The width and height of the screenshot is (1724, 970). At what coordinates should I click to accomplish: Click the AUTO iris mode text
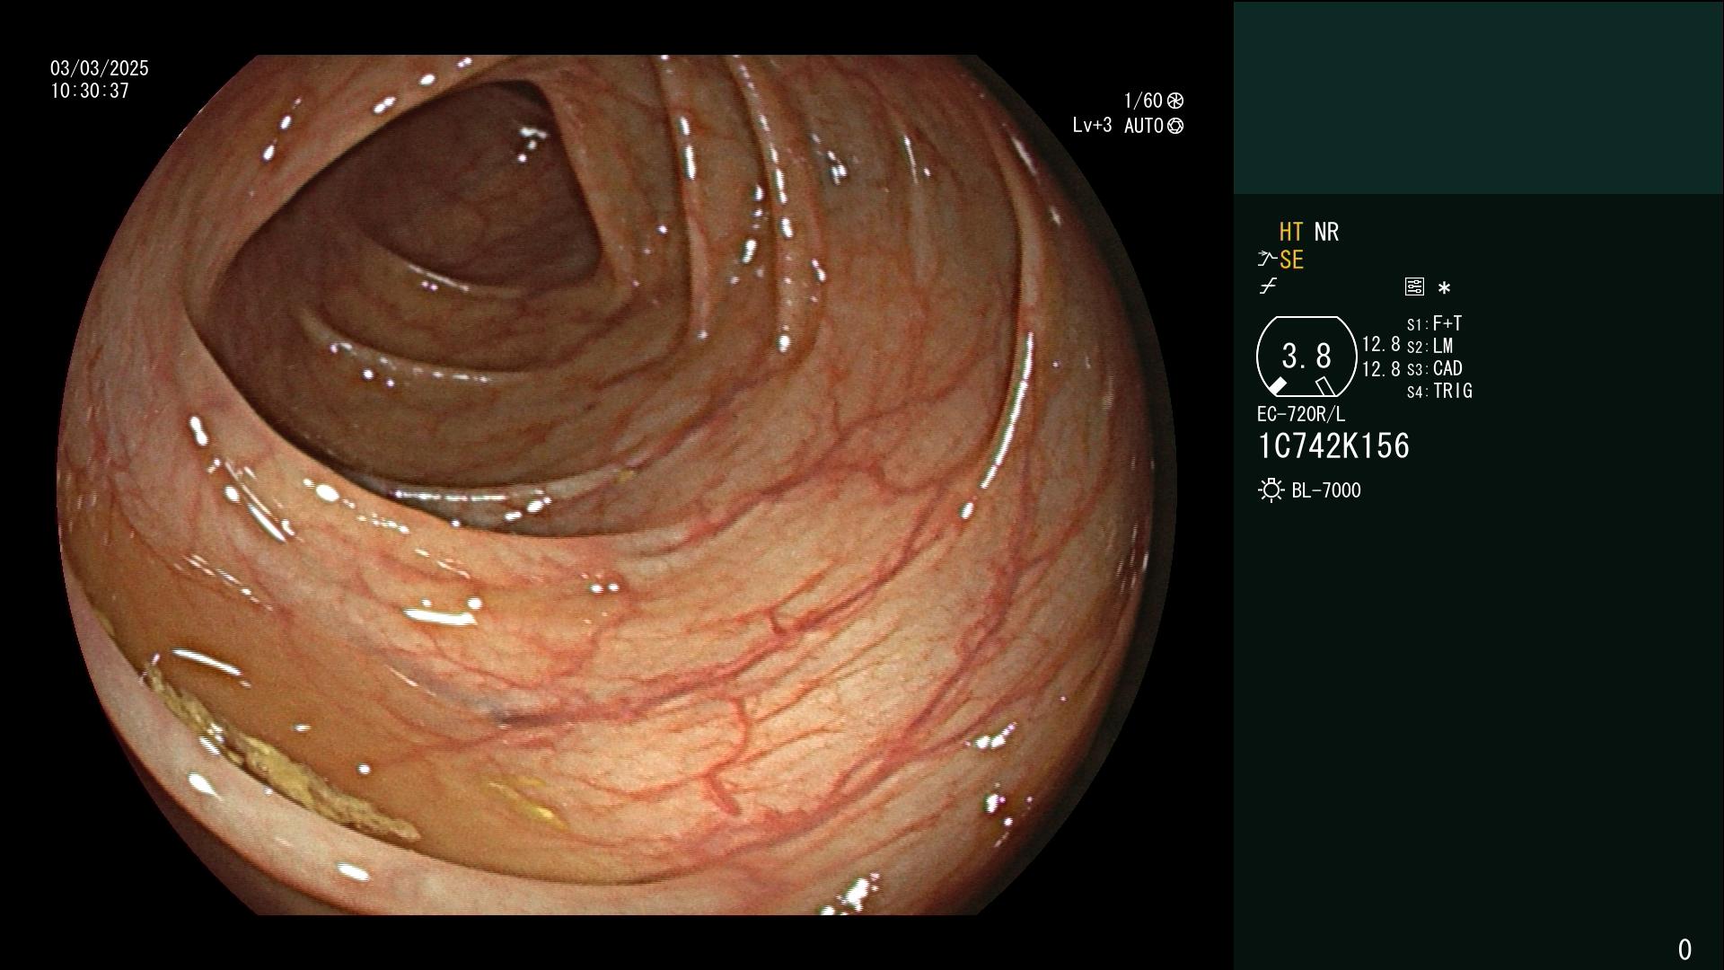point(1143,126)
